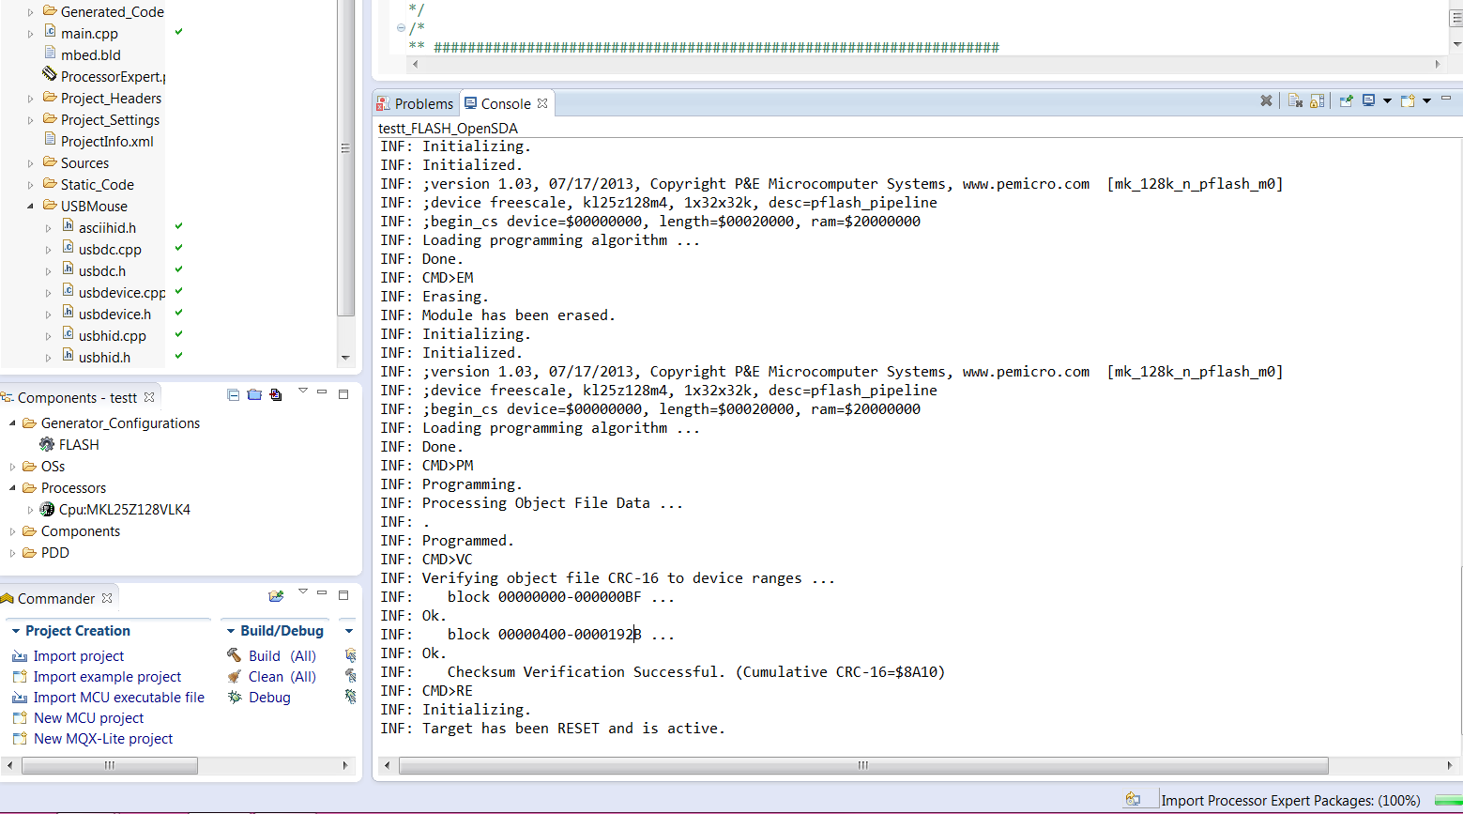This screenshot has height=814, width=1463.
Task: Select the Console tab
Action: point(505,103)
